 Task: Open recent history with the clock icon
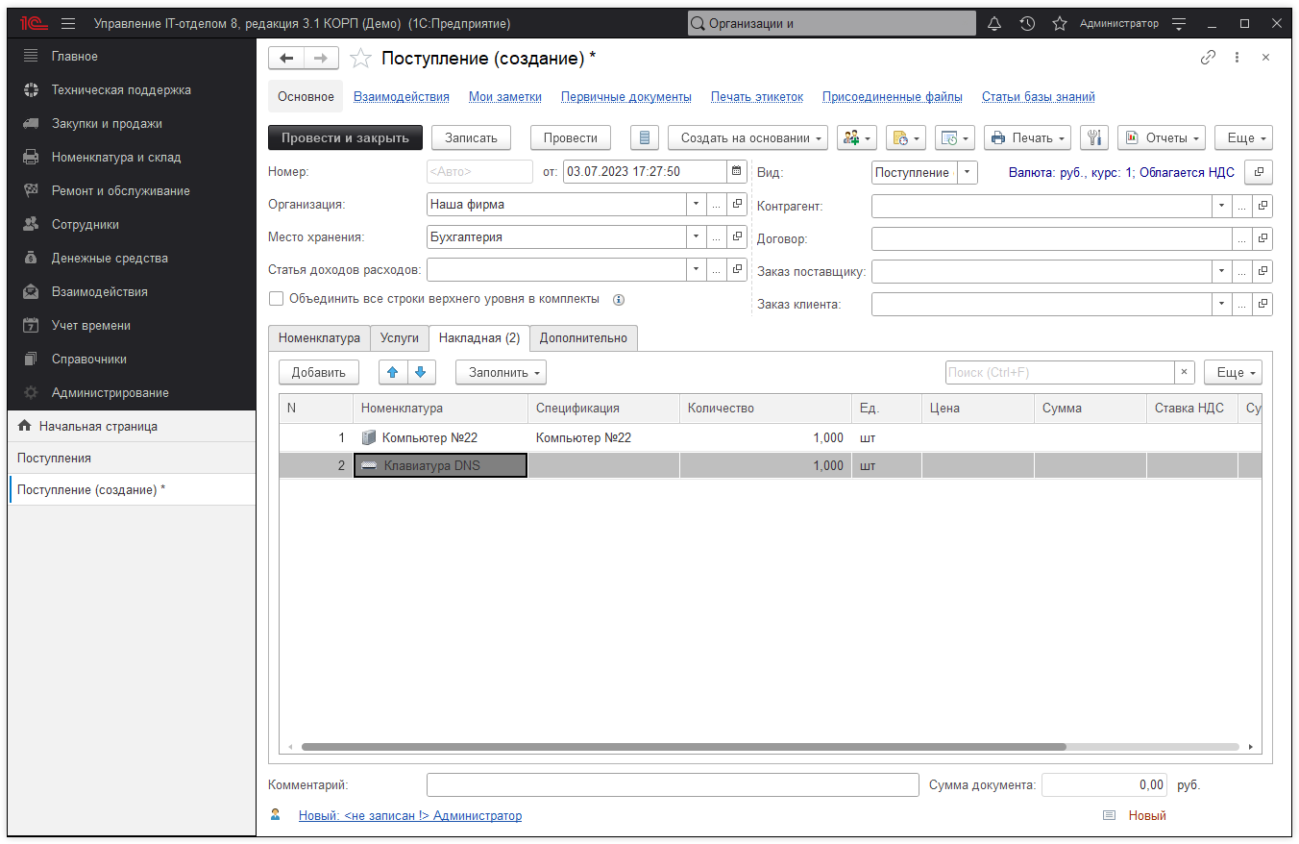[x=1027, y=22]
